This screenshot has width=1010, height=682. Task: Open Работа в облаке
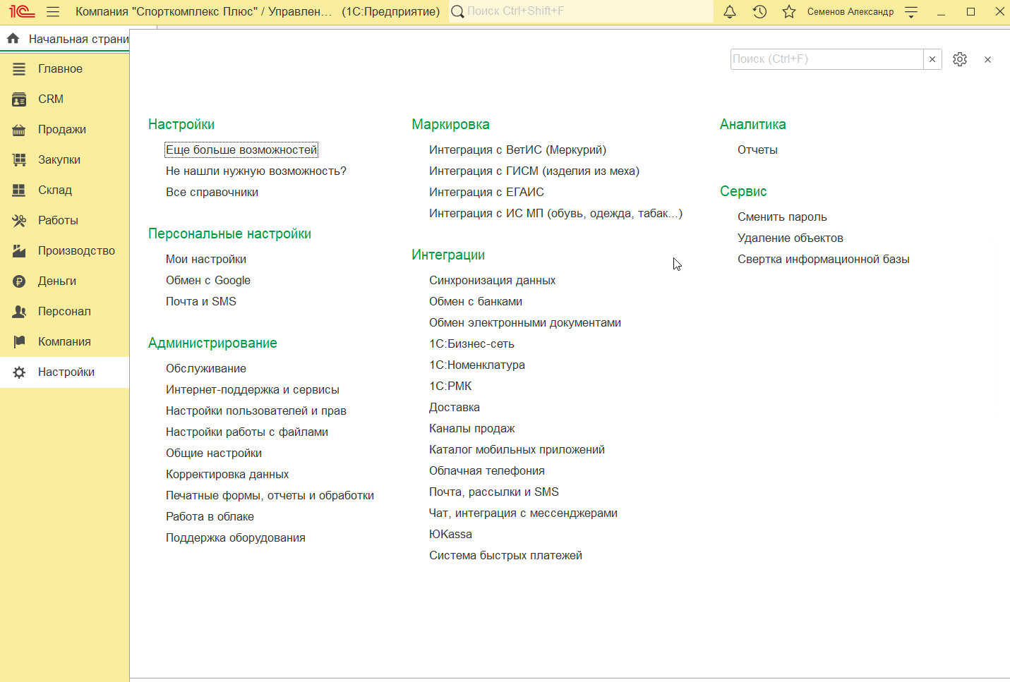pyautogui.click(x=210, y=516)
